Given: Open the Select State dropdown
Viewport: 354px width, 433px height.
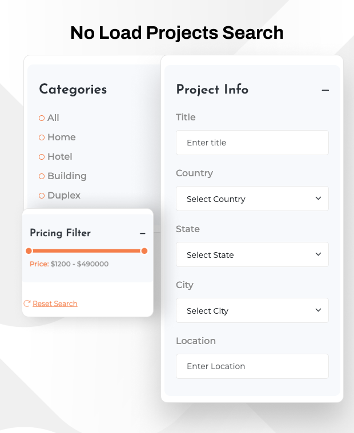Looking at the screenshot, I should click(x=252, y=254).
